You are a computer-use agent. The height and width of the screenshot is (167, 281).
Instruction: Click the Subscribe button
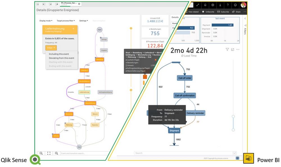tap(223, 12)
